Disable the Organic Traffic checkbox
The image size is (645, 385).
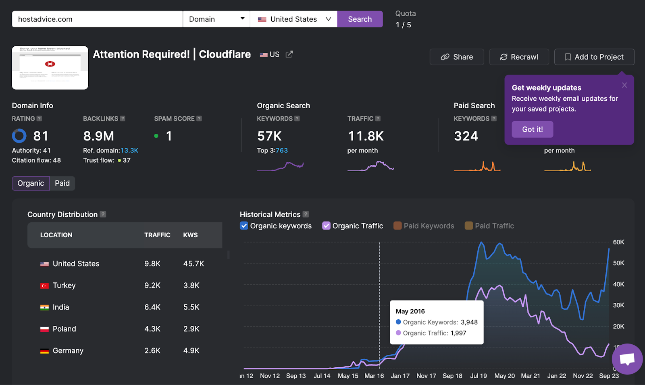point(326,226)
